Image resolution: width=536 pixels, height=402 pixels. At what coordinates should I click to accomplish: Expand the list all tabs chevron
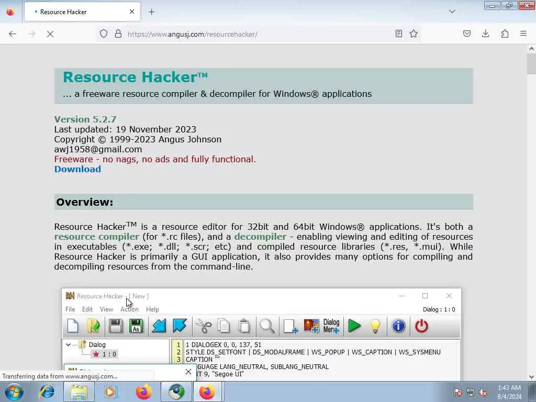pyautogui.click(x=452, y=12)
